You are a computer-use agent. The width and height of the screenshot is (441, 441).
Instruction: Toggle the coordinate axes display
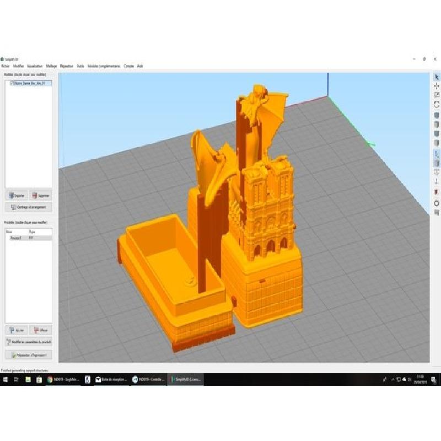coord(436,154)
